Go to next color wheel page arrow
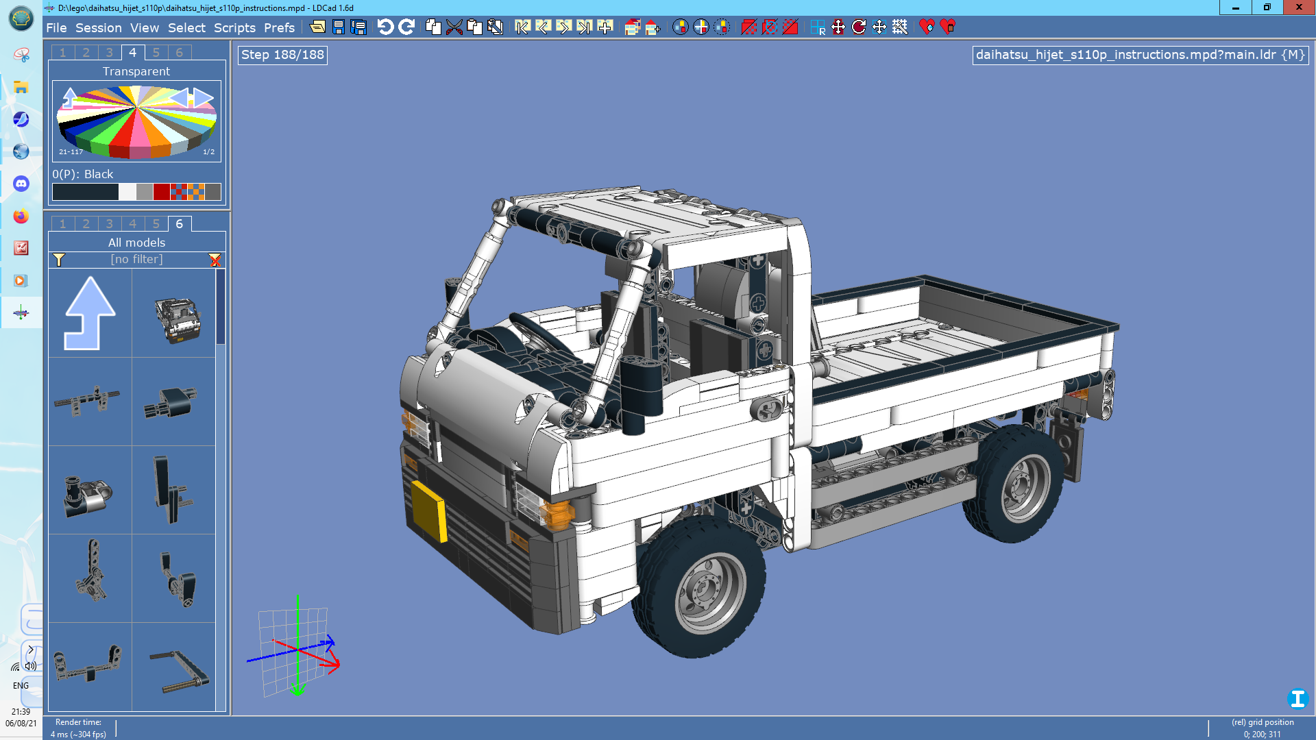Image resolution: width=1316 pixels, height=740 pixels. coord(204,97)
